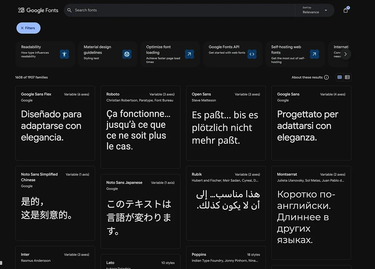Open the shopping bag selection icon

[x=345, y=10]
